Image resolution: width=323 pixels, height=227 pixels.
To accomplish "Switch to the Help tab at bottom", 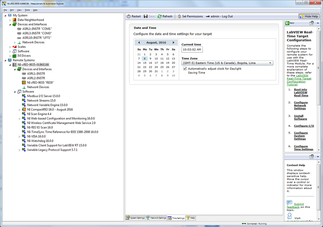I will (x=190, y=218).
